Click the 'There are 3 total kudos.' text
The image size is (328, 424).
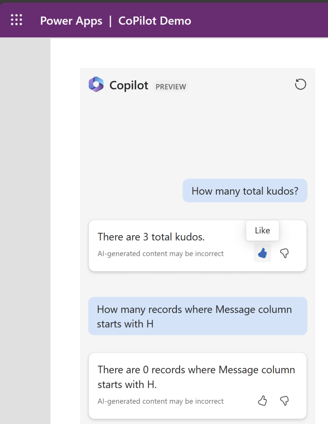tap(151, 237)
